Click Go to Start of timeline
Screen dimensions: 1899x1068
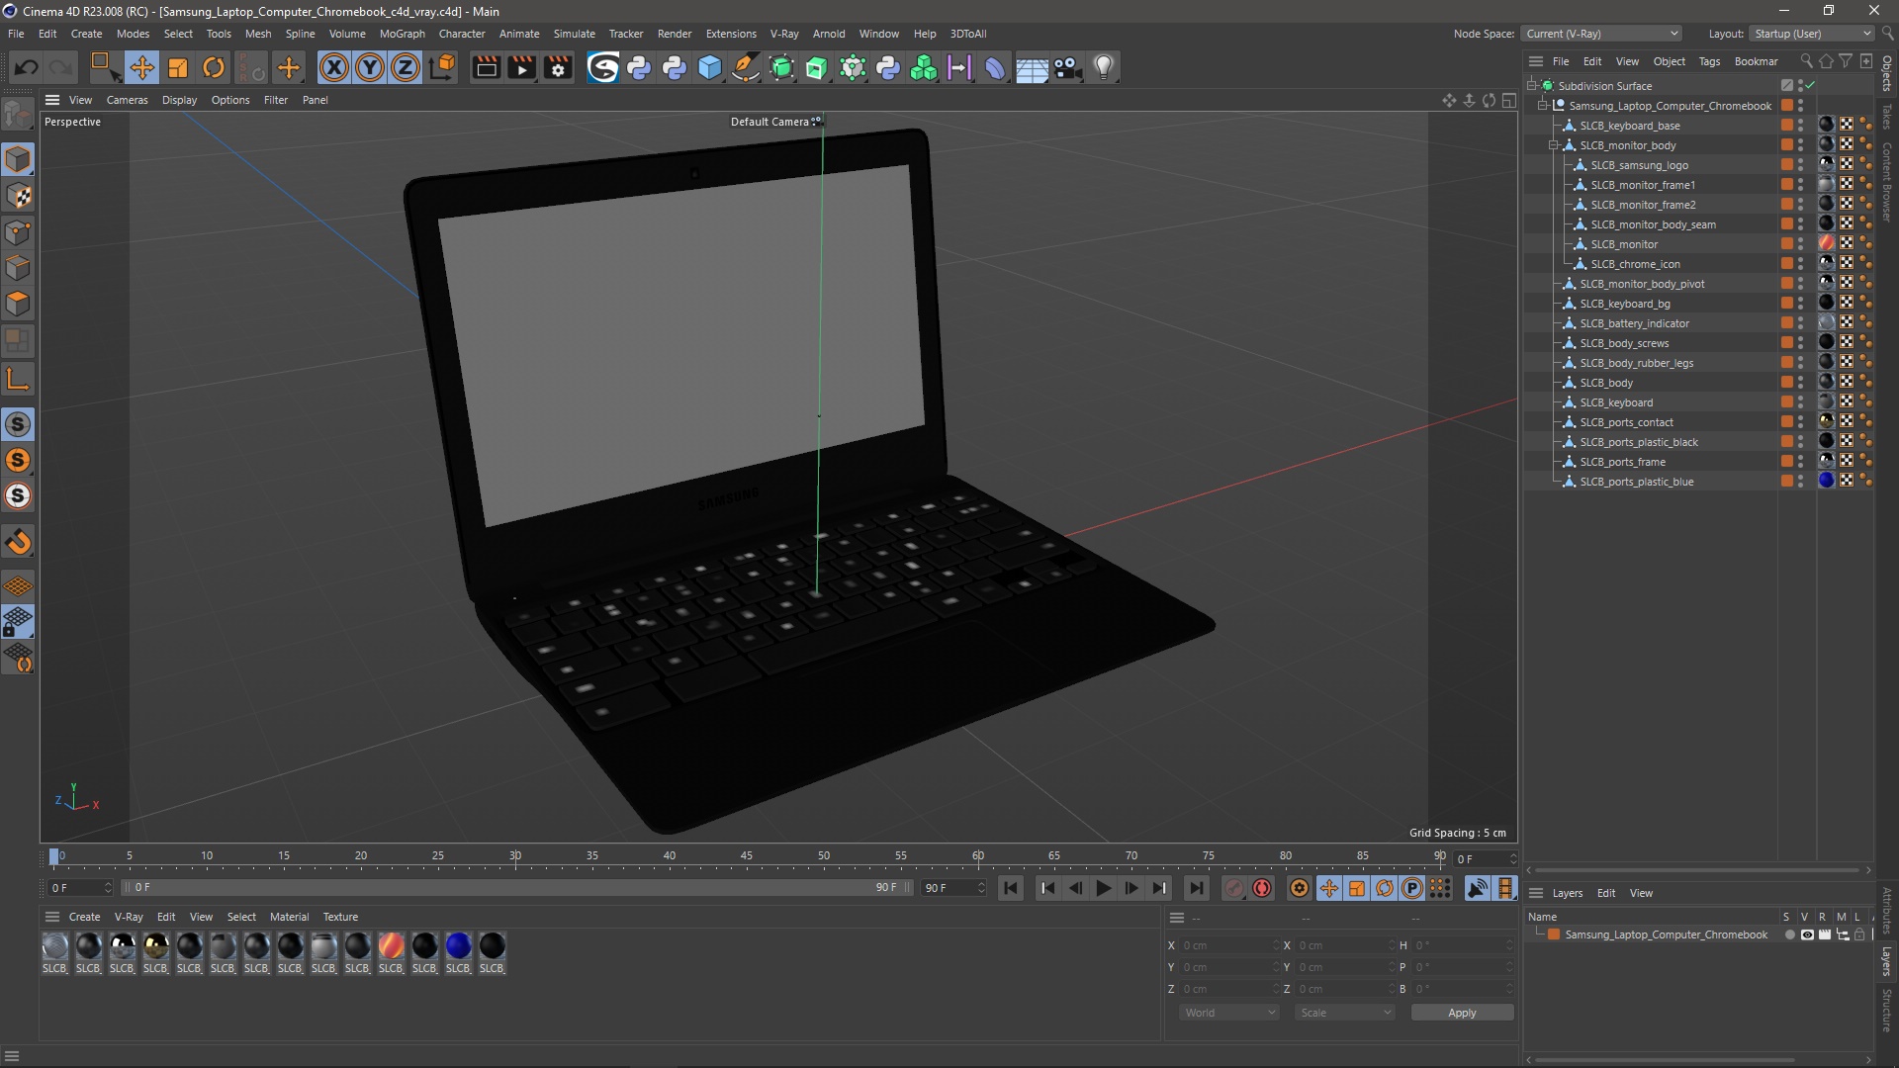pos(1011,888)
